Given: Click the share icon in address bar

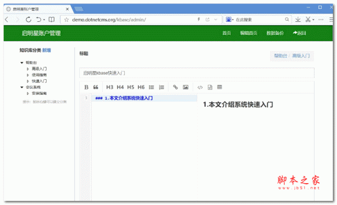Looking at the screenshot, I should [207, 20].
